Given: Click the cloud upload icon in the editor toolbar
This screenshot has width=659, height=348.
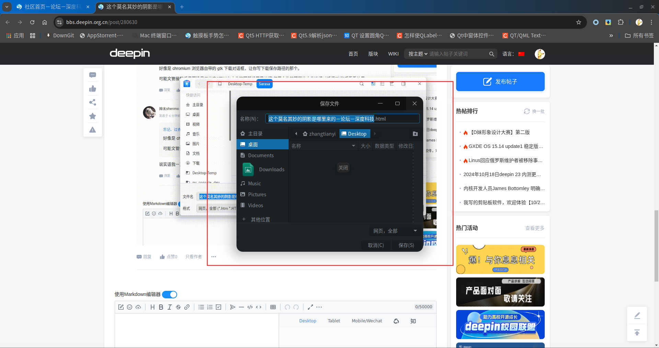Looking at the screenshot, I should 138,307.
